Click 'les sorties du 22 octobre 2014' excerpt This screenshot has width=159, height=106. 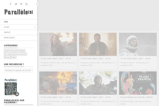98,103
